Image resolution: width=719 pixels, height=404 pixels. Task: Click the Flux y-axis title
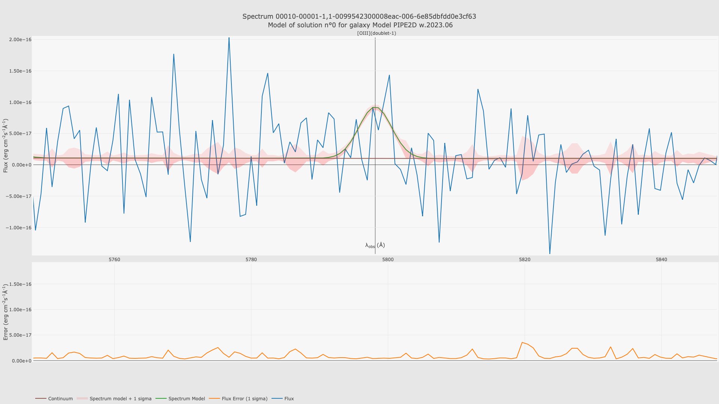click(6, 146)
